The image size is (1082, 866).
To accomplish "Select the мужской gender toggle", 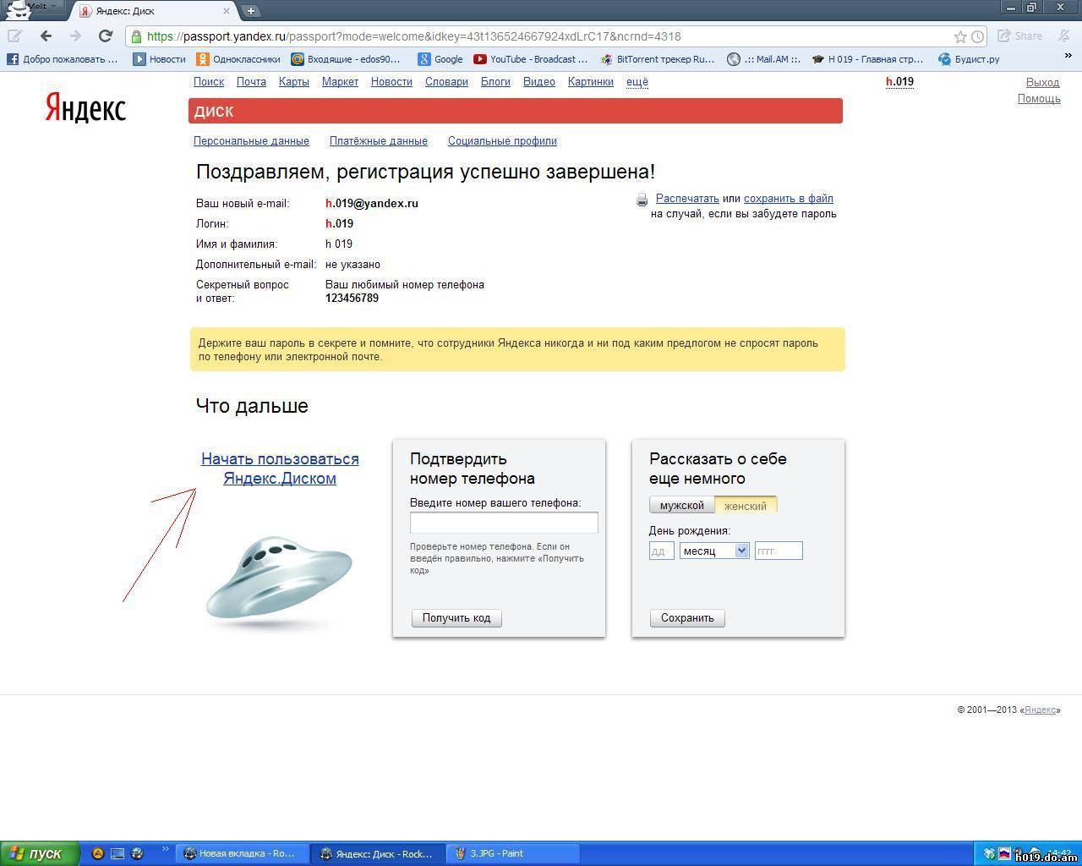I will click(x=682, y=506).
